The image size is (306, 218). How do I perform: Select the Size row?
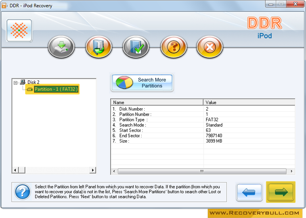click(203, 141)
